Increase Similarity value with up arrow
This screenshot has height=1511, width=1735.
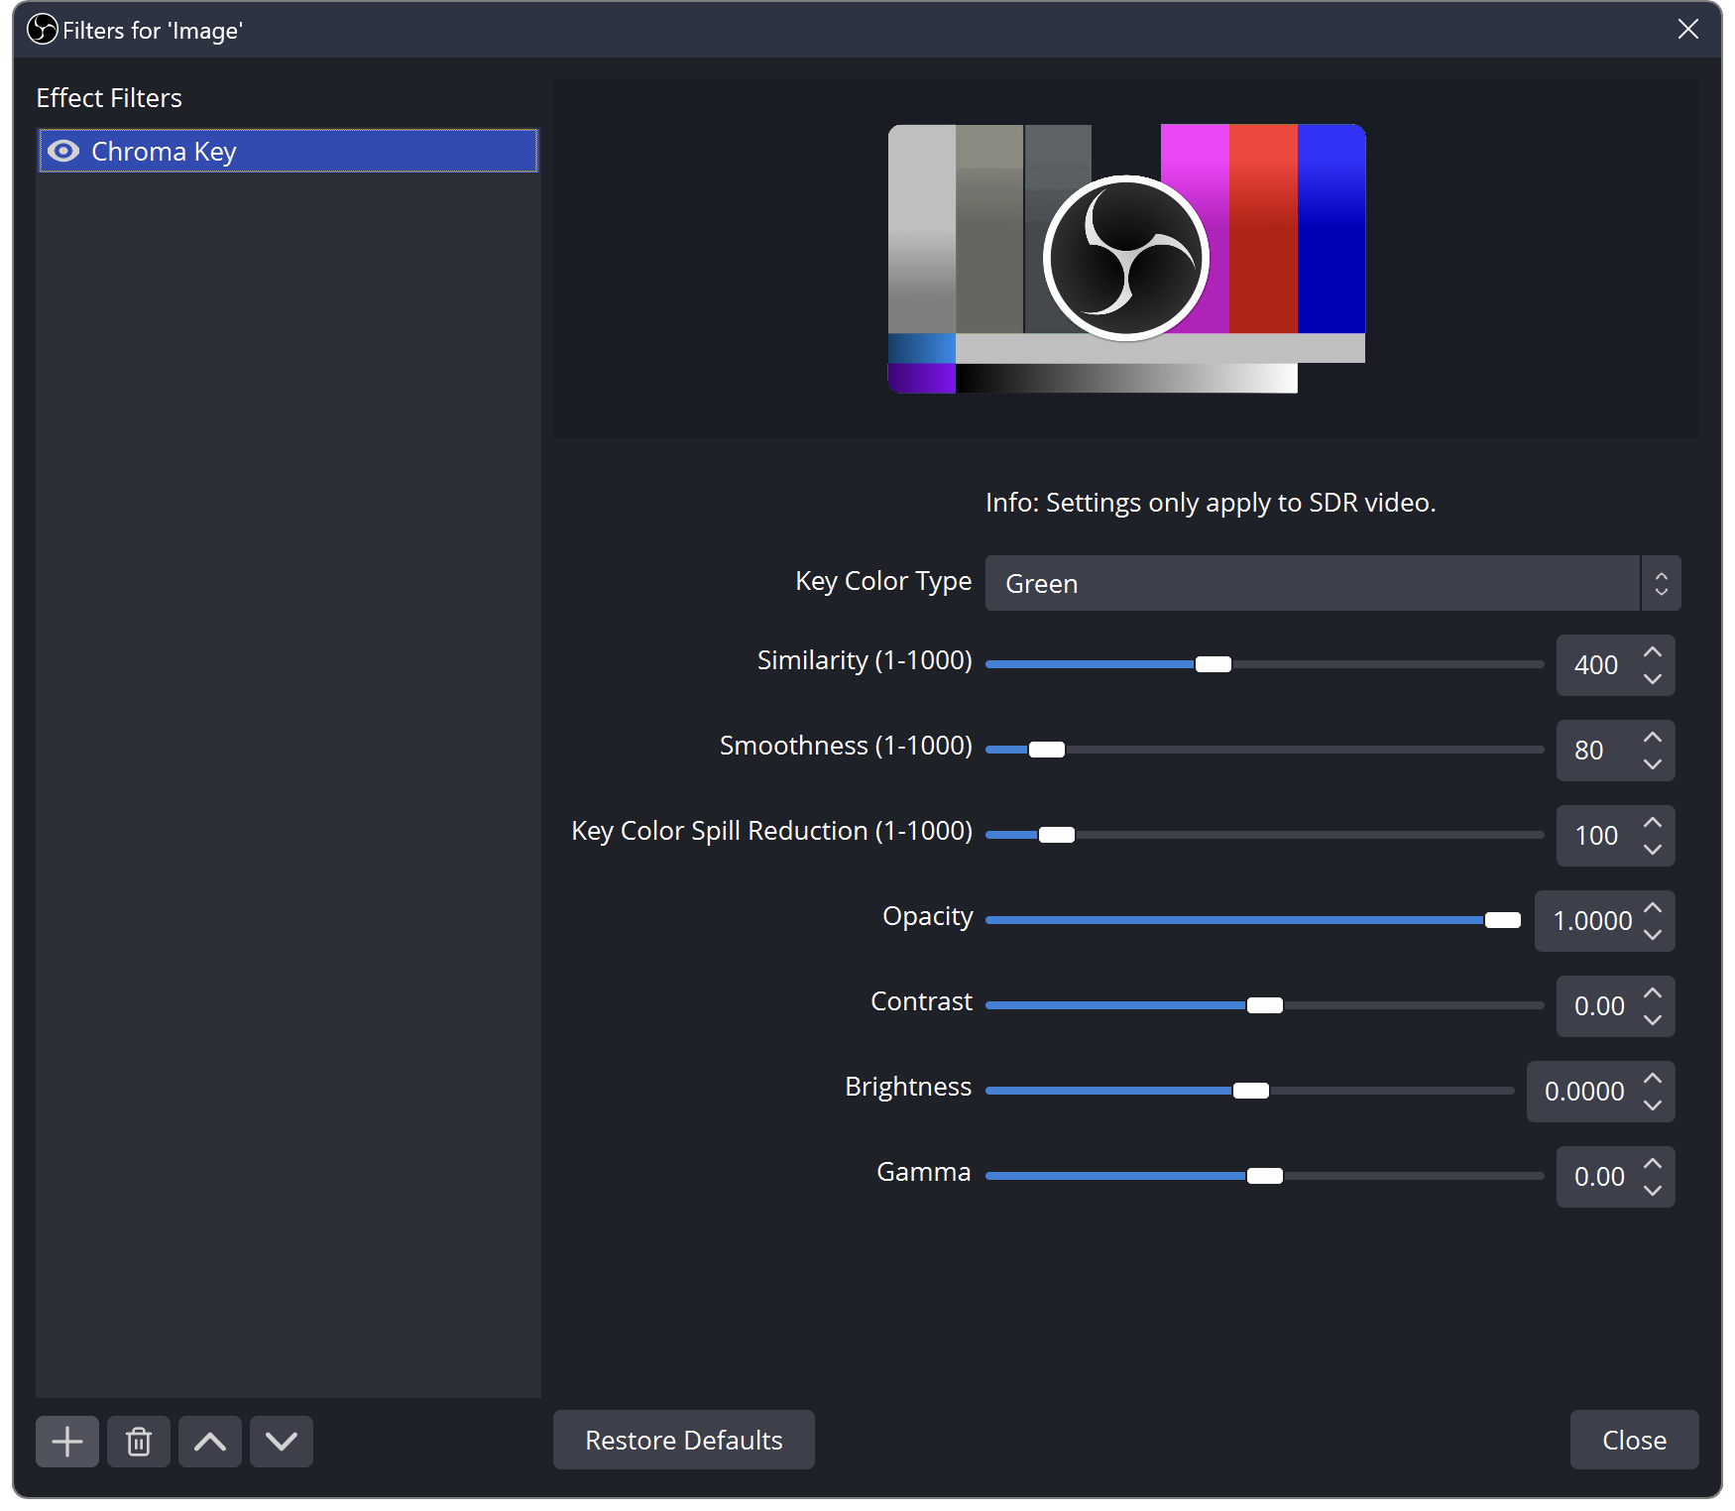(x=1653, y=652)
